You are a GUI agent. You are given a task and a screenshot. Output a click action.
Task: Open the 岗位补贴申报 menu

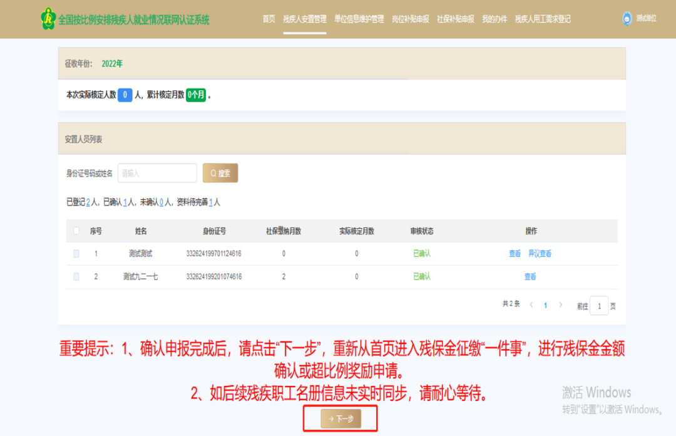[410, 19]
